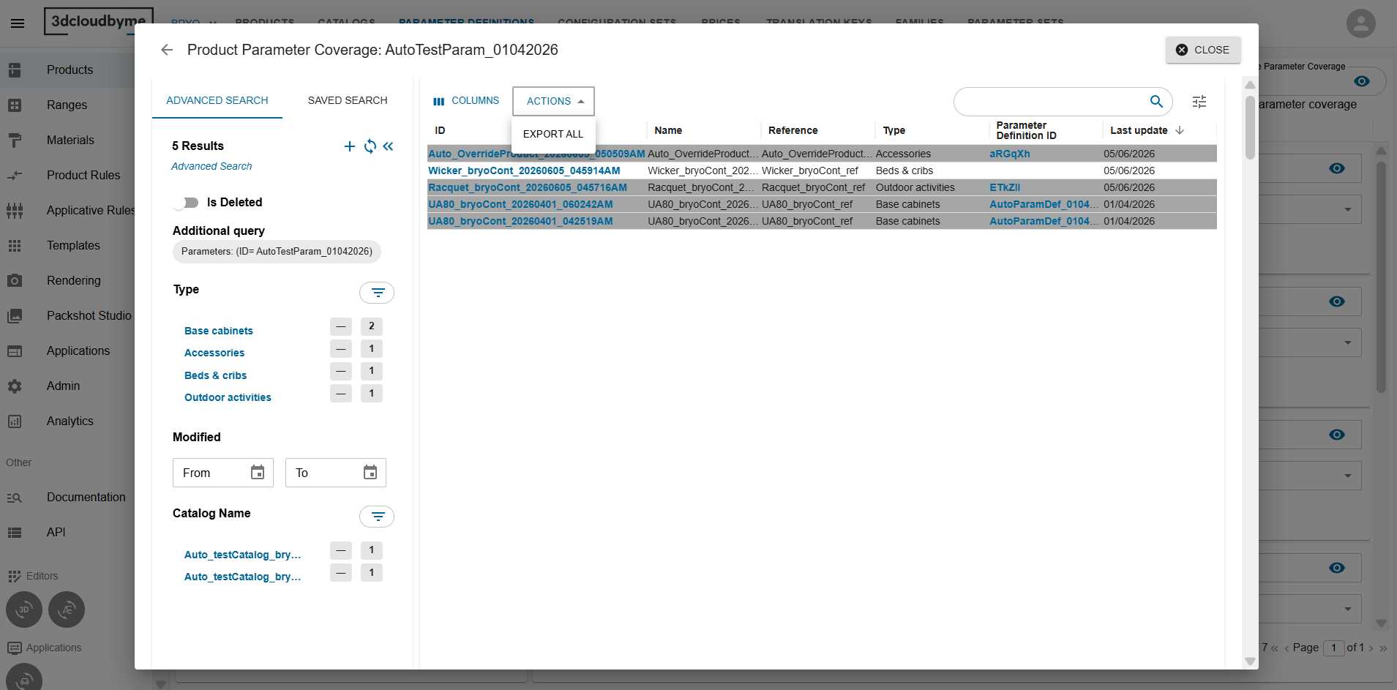The width and height of the screenshot is (1397, 690).
Task: Switch to the SAVED SEARCH tab
Action: (348, 100)
